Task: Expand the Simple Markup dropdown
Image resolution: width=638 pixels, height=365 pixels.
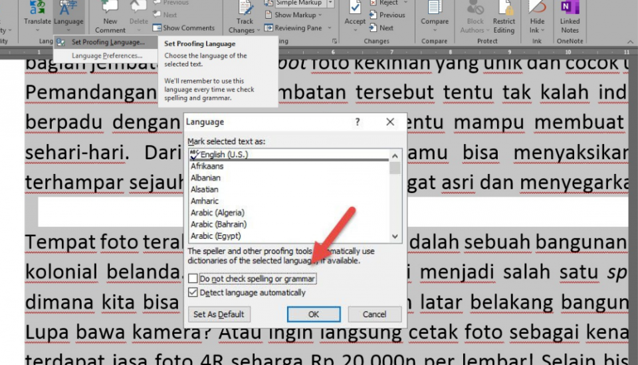Action: tap(330, 3)
